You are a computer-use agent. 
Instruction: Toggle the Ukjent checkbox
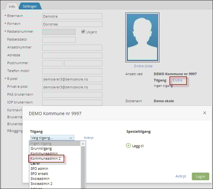83,32
